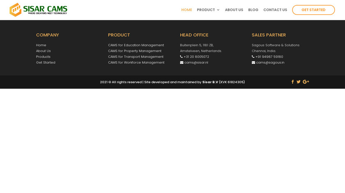Click the phone icon beside +31 20 8005072
345x193 pixels.
click(181, 56)
